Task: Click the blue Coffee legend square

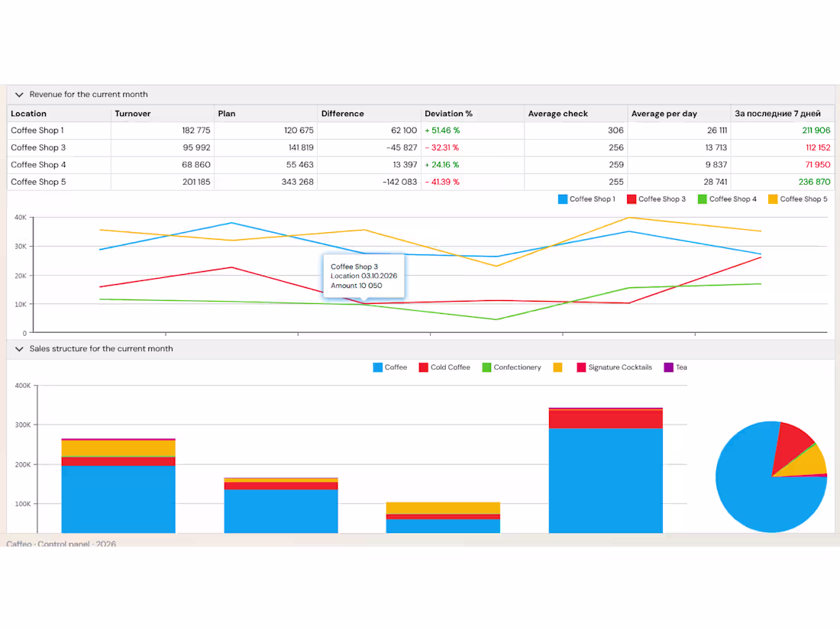Action: (378, 367)
